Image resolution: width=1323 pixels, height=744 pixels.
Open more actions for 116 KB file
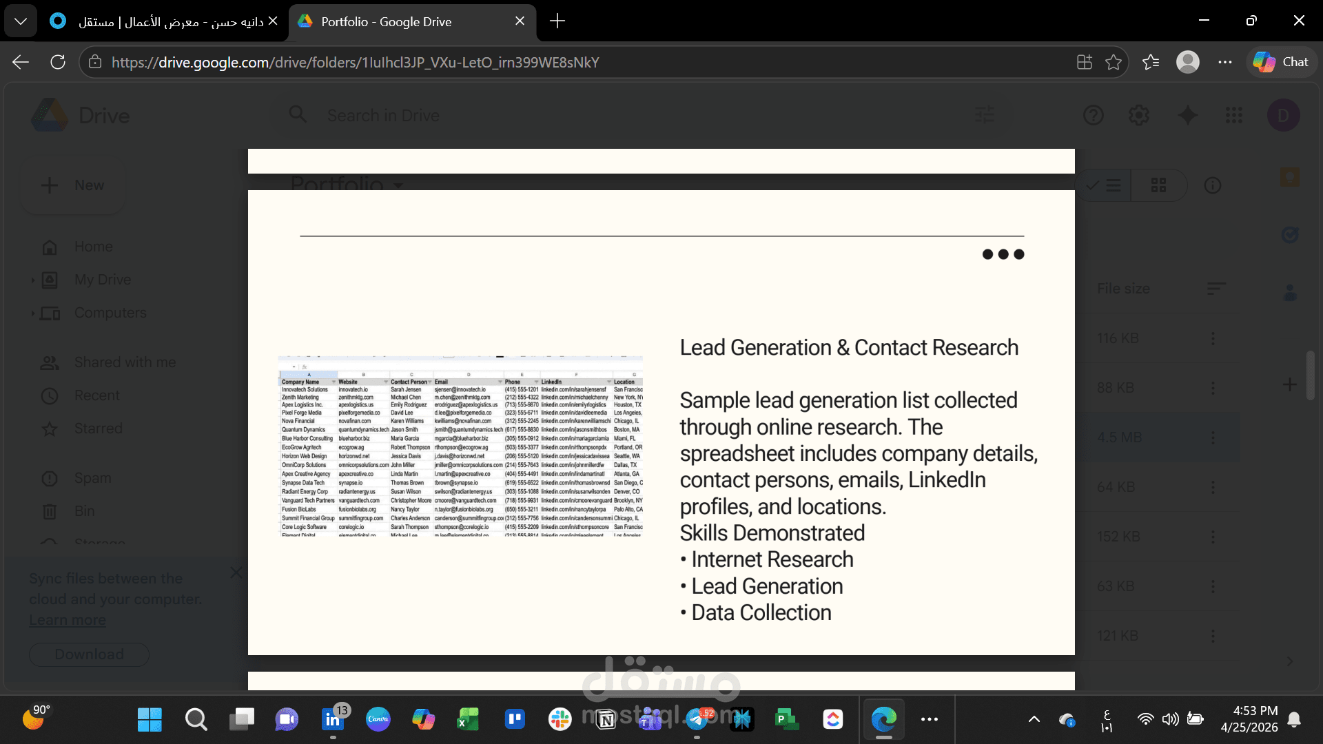pyautogui.click(x=1213, y=338)
